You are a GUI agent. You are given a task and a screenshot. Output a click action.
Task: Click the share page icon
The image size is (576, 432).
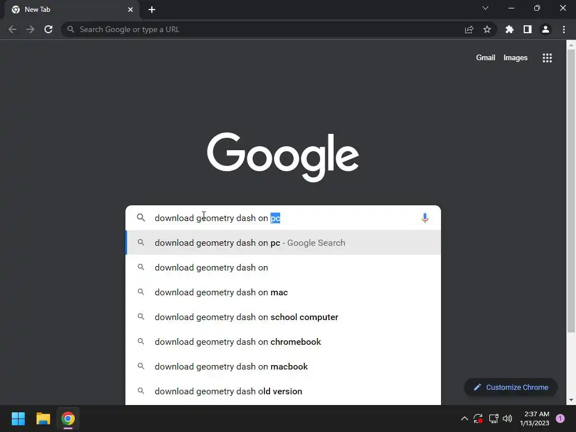(x=469, y=29)
